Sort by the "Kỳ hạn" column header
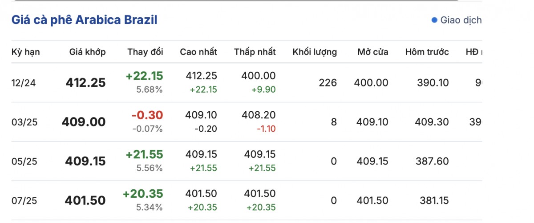The width and height of the screenshot is (534, 223). pos(25,52)
